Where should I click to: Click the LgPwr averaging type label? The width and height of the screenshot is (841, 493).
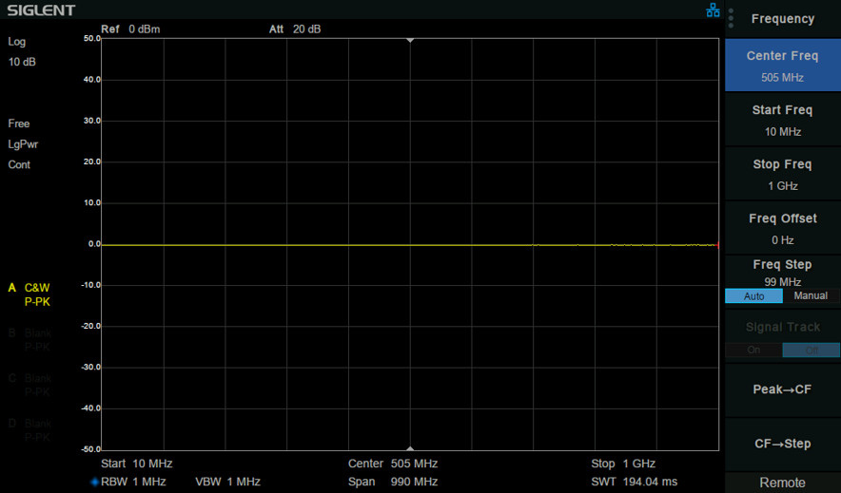(x=23, y=144)
